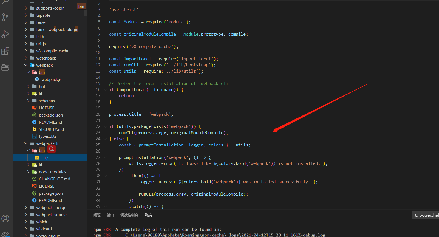Switch to the 调试控制台 panel tab

click(x=129, y=215)
